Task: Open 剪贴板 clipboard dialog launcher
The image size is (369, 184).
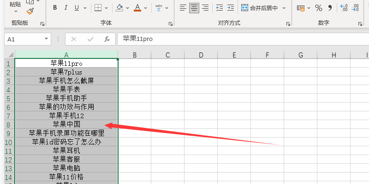Action: click(42, 24)
